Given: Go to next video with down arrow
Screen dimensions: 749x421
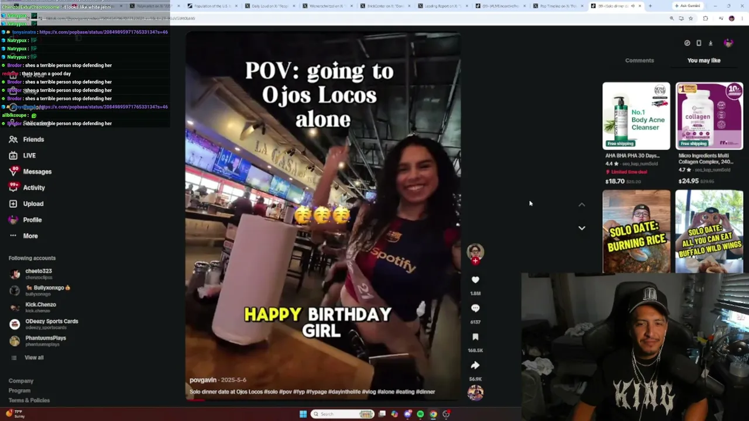Looking at the screenshot, I should pyautogui.click(x=582, y=228).
